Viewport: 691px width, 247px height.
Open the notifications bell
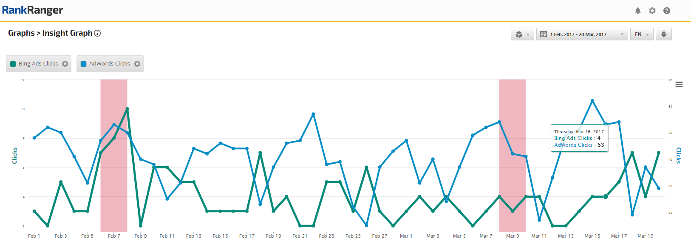[x=638, y=11]
